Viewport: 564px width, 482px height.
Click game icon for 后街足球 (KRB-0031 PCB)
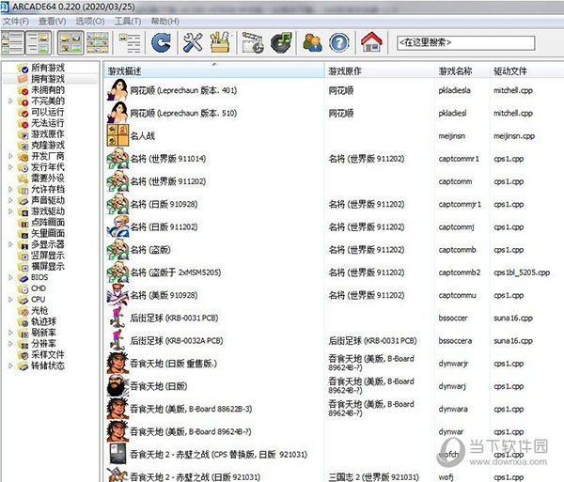117,318
